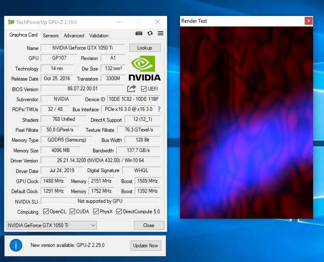This screenshot has width=324, height=262.
Task: Click the Shaders value 768 Unified
Action: tap(64, 119)
